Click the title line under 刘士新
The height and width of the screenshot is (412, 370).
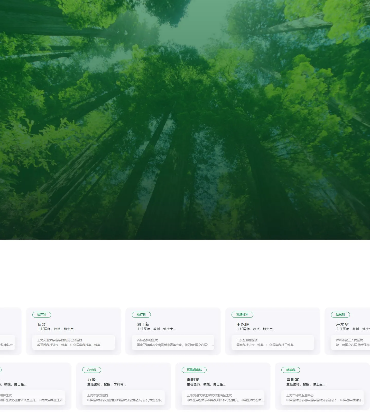156,329
